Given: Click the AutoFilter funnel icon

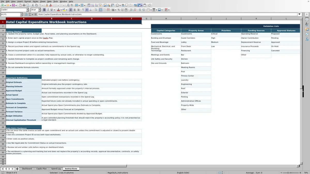Looking at the screenshot, I should tap(100, 5).
